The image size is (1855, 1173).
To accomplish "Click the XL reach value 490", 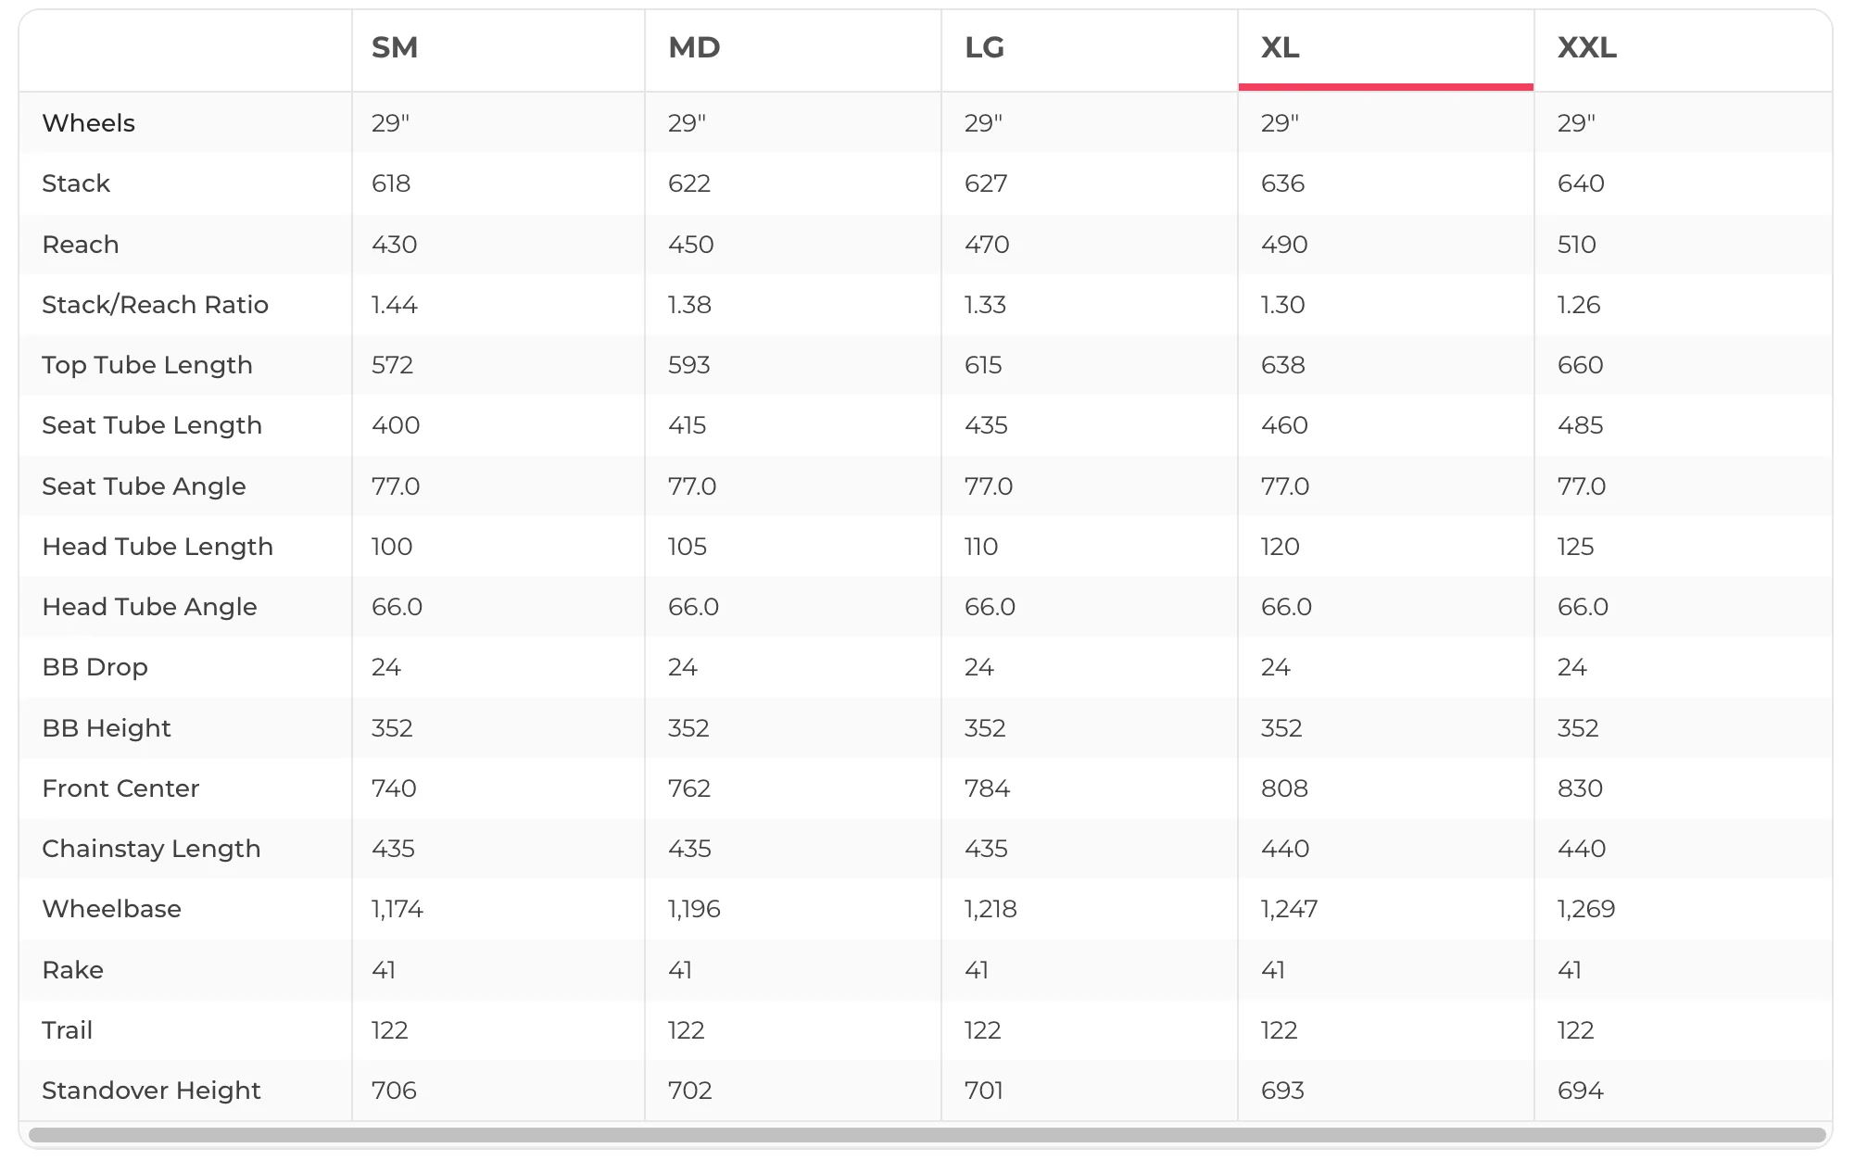I will [x=1284, y=245].
